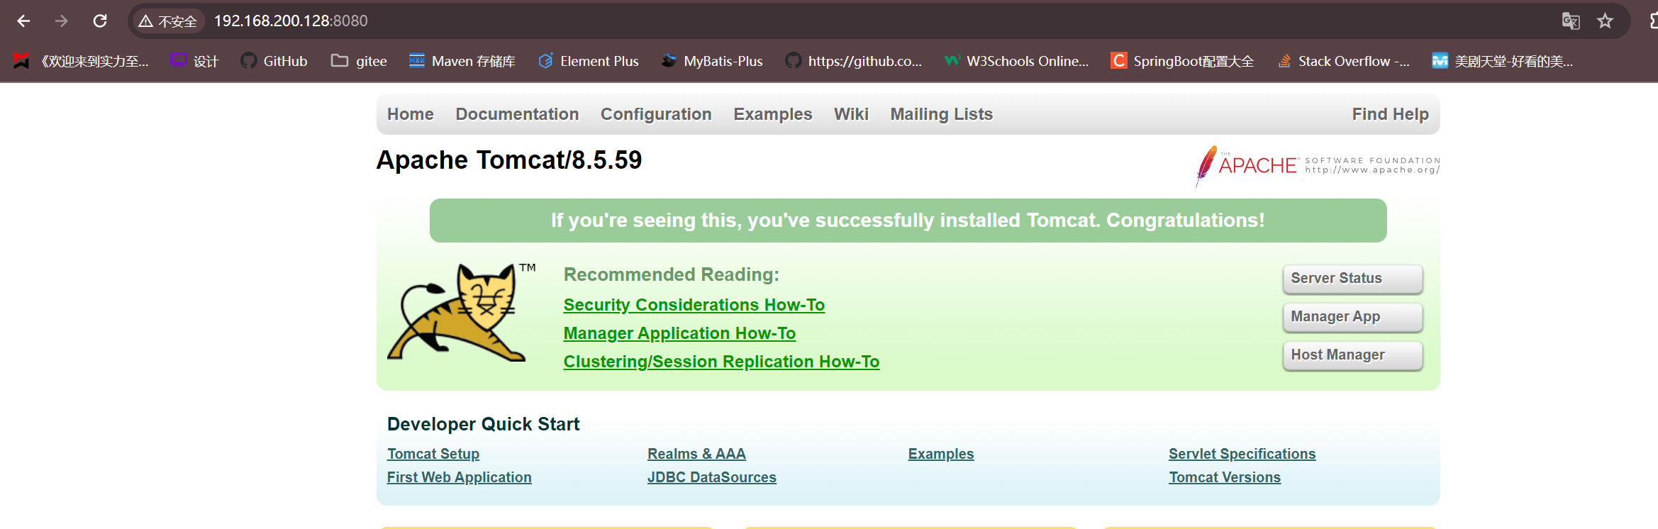Open the Tomcat Versions link
Viewport: 1658px width, 529px height.
[x=1225, y=477]
